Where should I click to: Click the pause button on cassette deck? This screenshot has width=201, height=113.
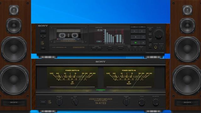[143, 37]
